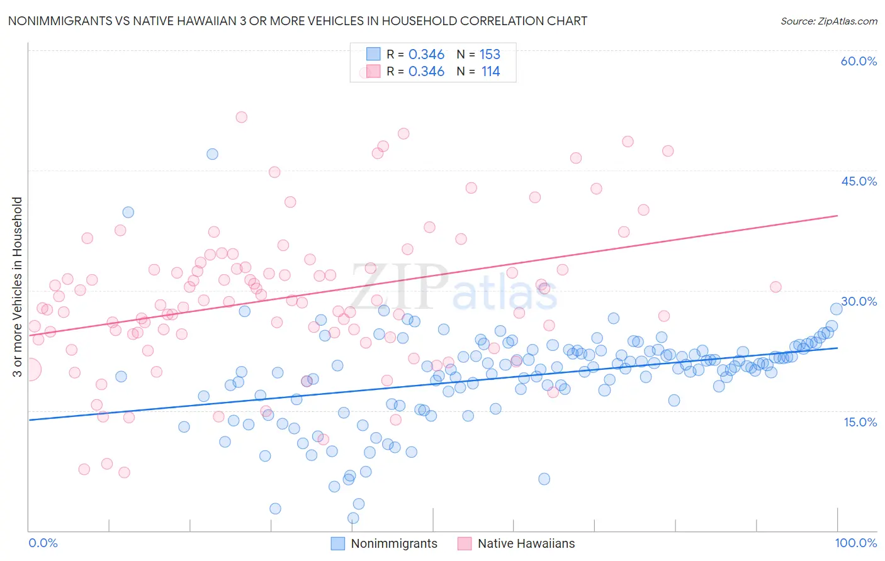Click the 45.0% y-axis label
Screen dimensions: 885x561
coord(859,181)
